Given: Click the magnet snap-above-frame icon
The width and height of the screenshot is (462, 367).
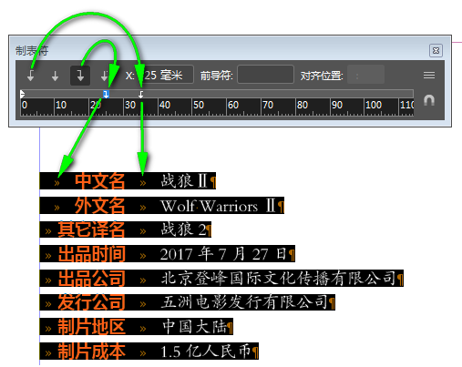Looking at the screenshot, I should point(429,100).
